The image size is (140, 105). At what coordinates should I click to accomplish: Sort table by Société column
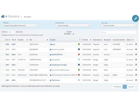23,40
